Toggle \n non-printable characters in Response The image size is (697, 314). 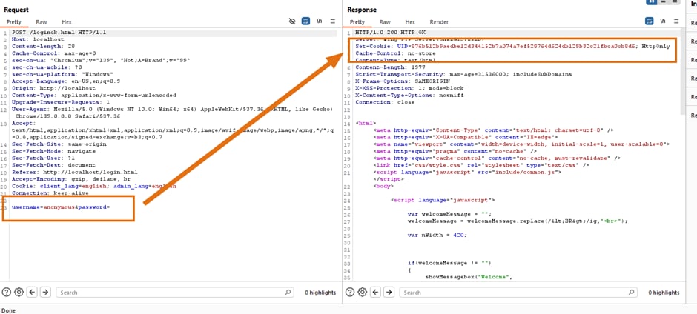pyautogui.click(x=662, y=22)
